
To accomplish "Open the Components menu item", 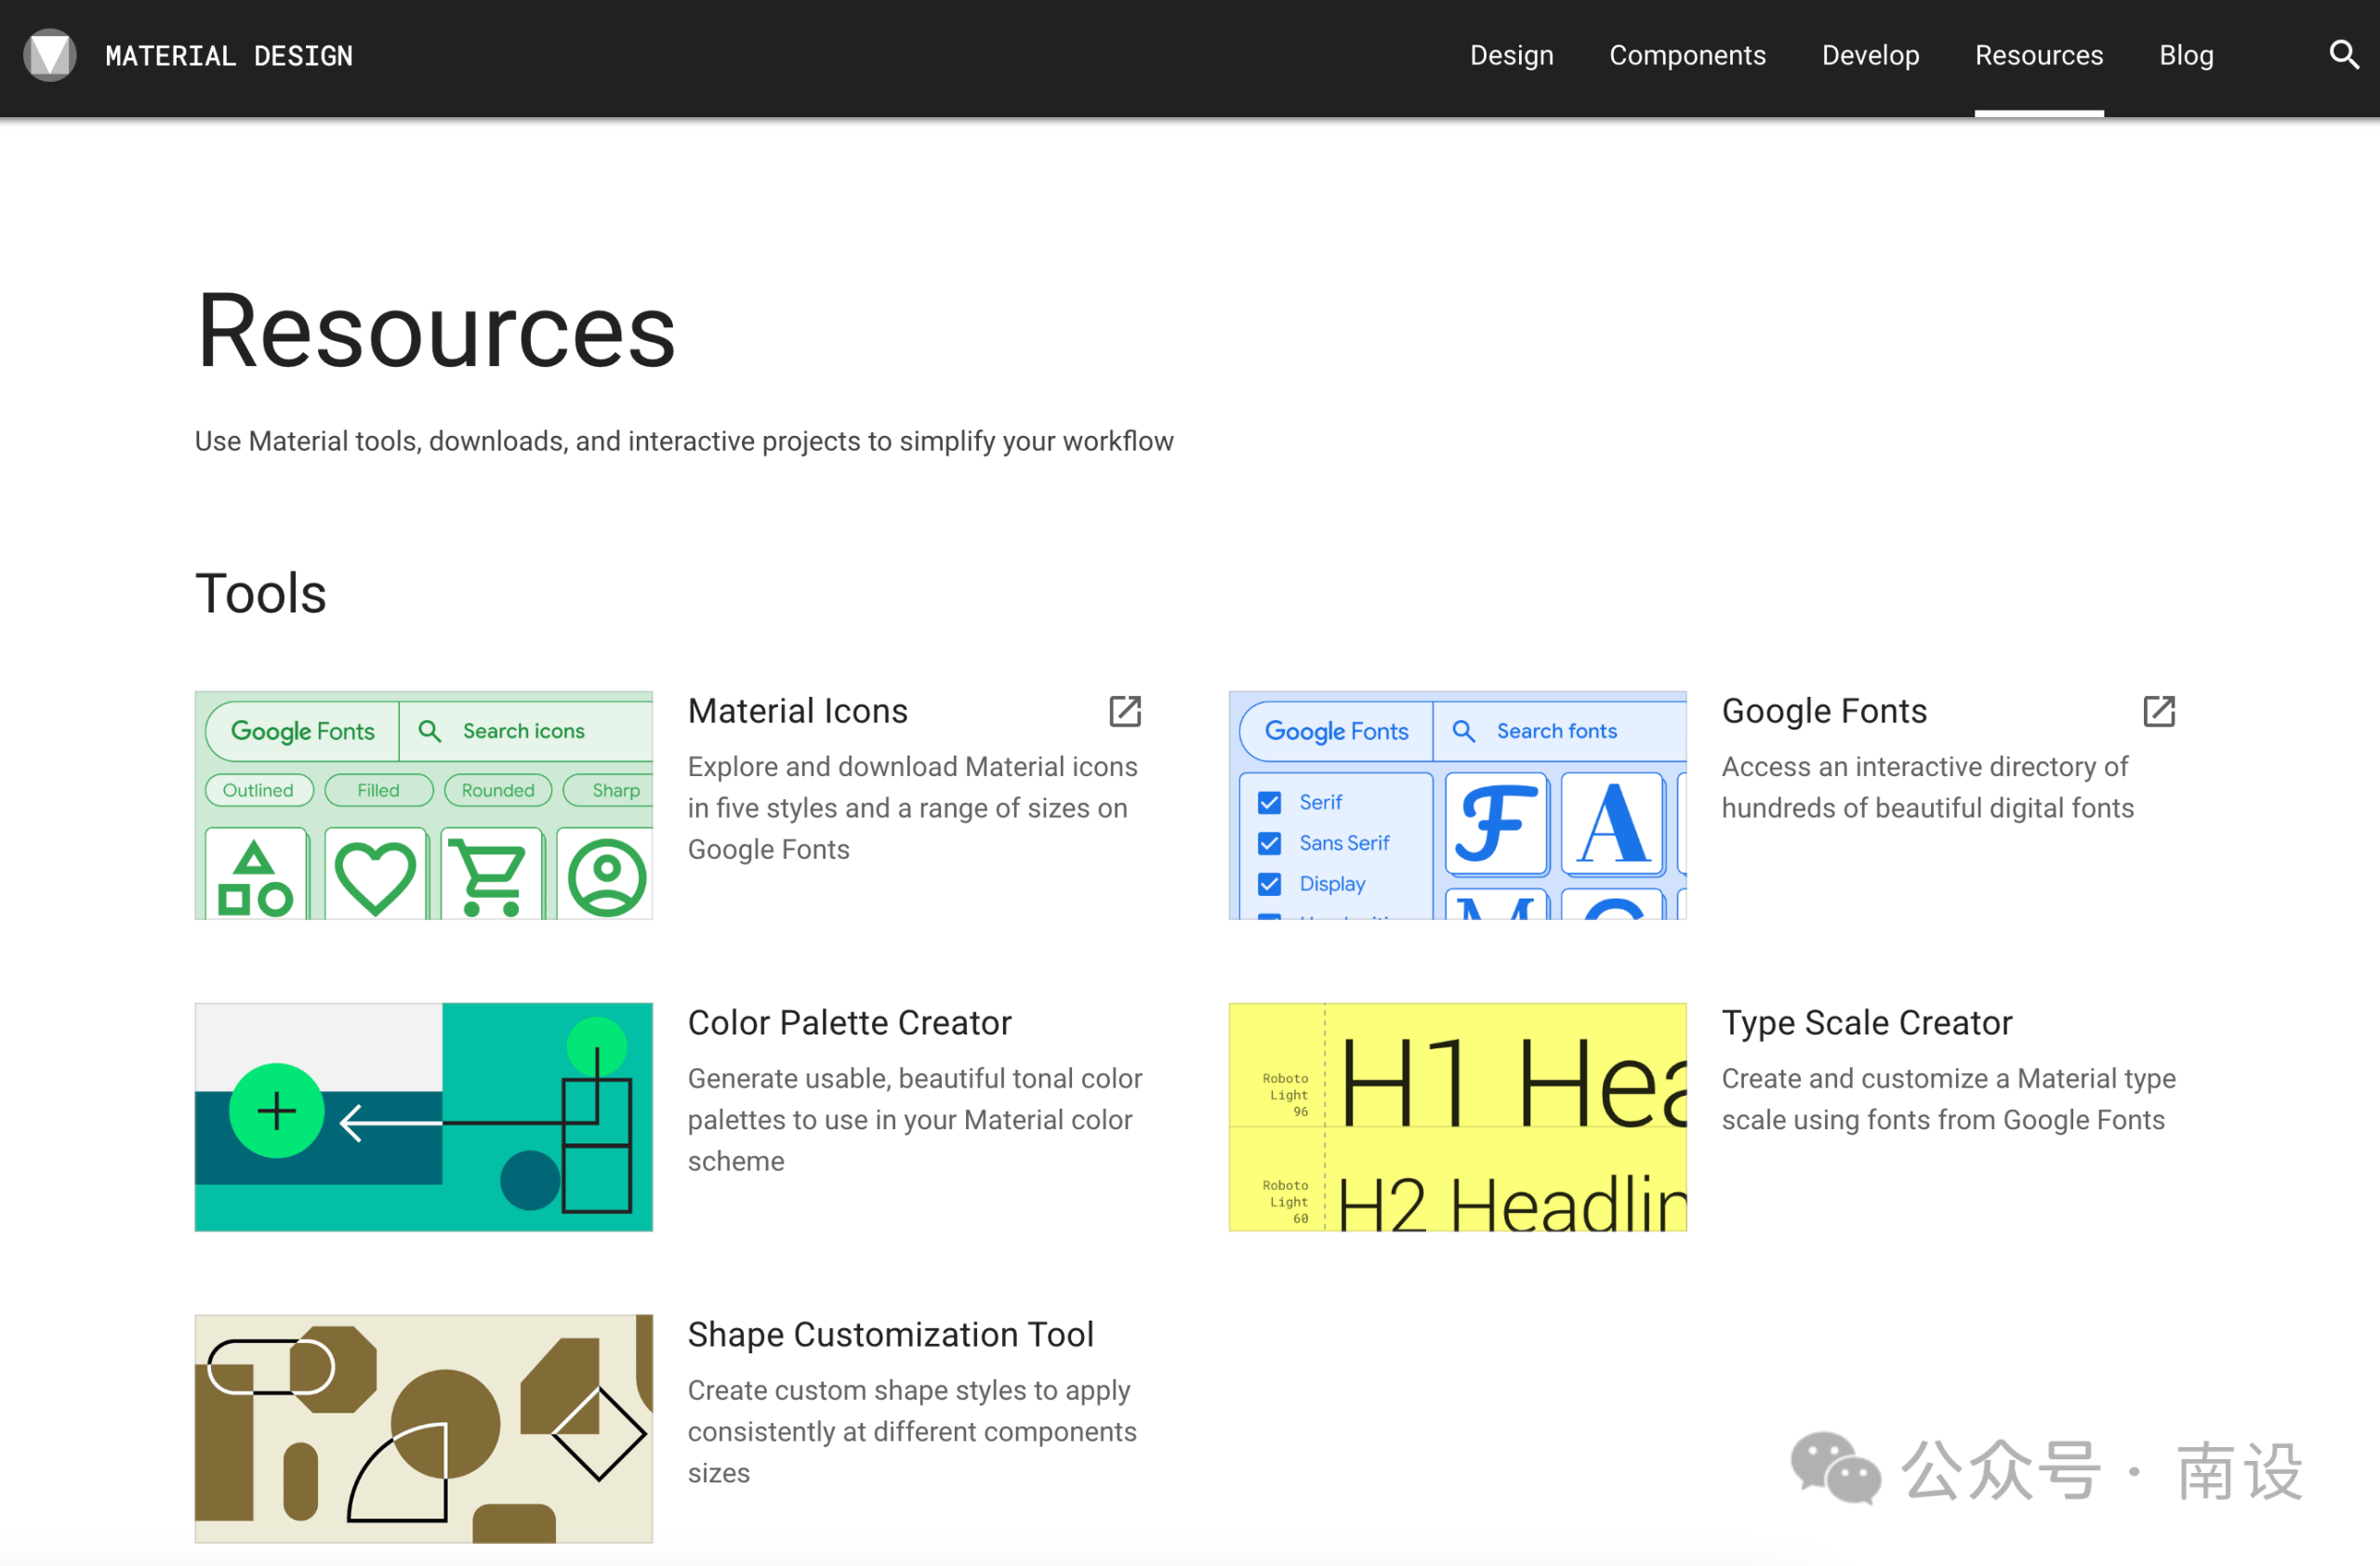I will (1687, 55).
